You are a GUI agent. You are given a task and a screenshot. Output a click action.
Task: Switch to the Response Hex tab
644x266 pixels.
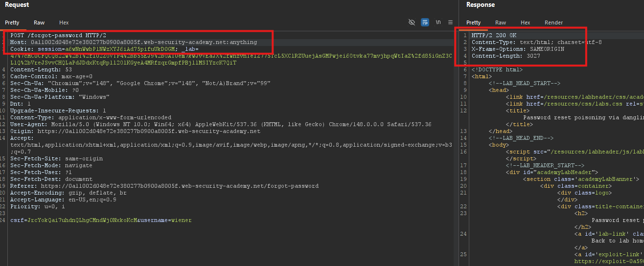[525, 22]
